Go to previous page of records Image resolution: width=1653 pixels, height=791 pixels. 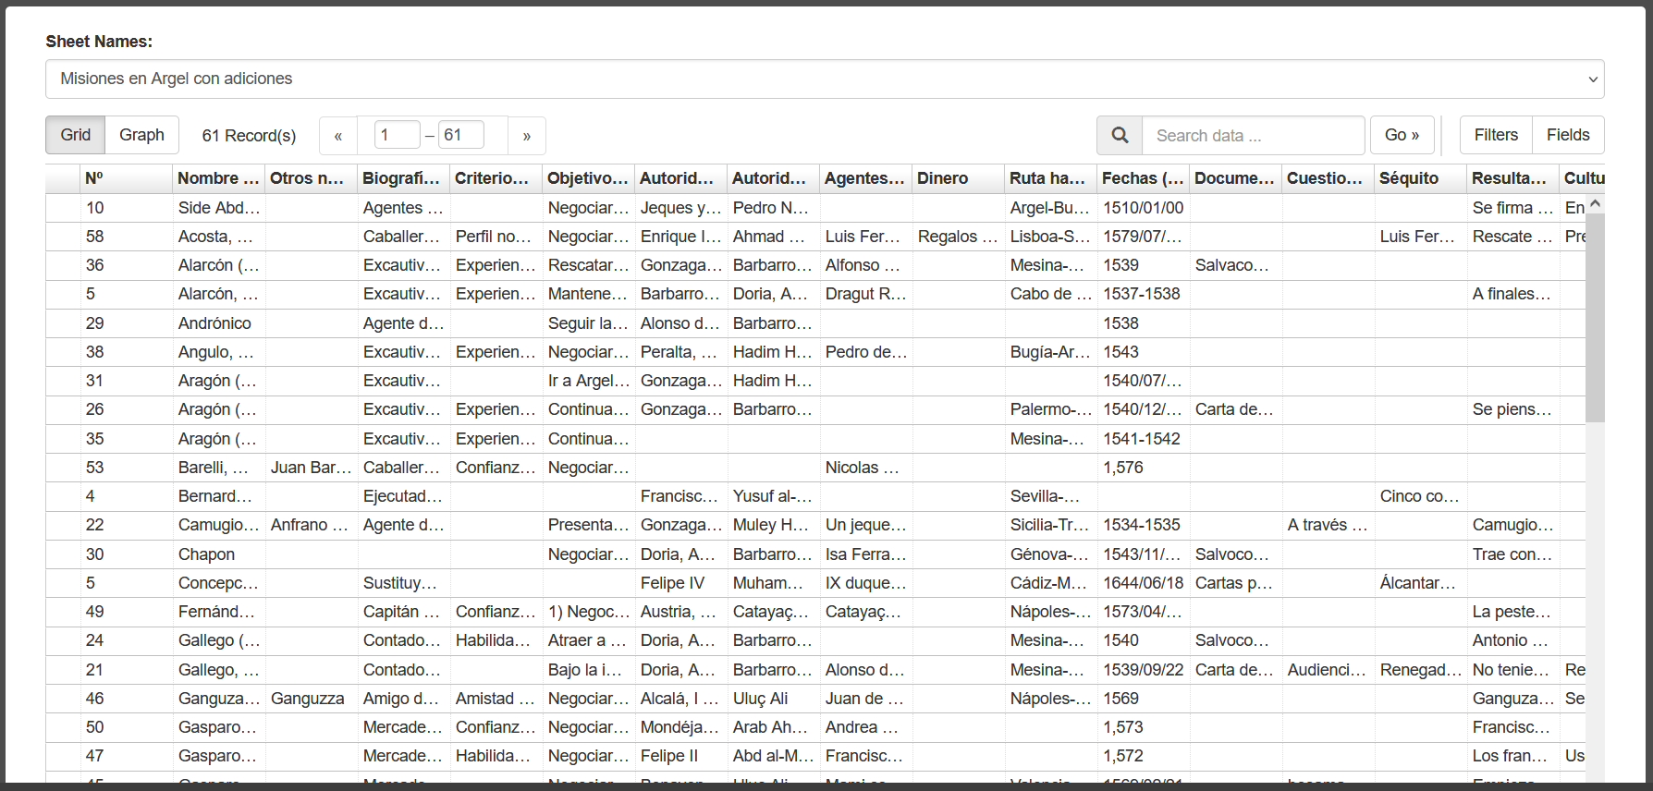(x=338, y=136)
